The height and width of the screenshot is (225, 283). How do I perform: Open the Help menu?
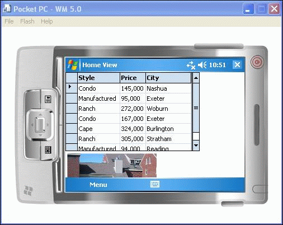(47, 21)
